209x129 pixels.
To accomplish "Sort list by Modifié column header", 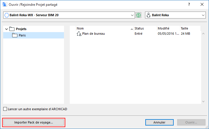I will 168,28.
